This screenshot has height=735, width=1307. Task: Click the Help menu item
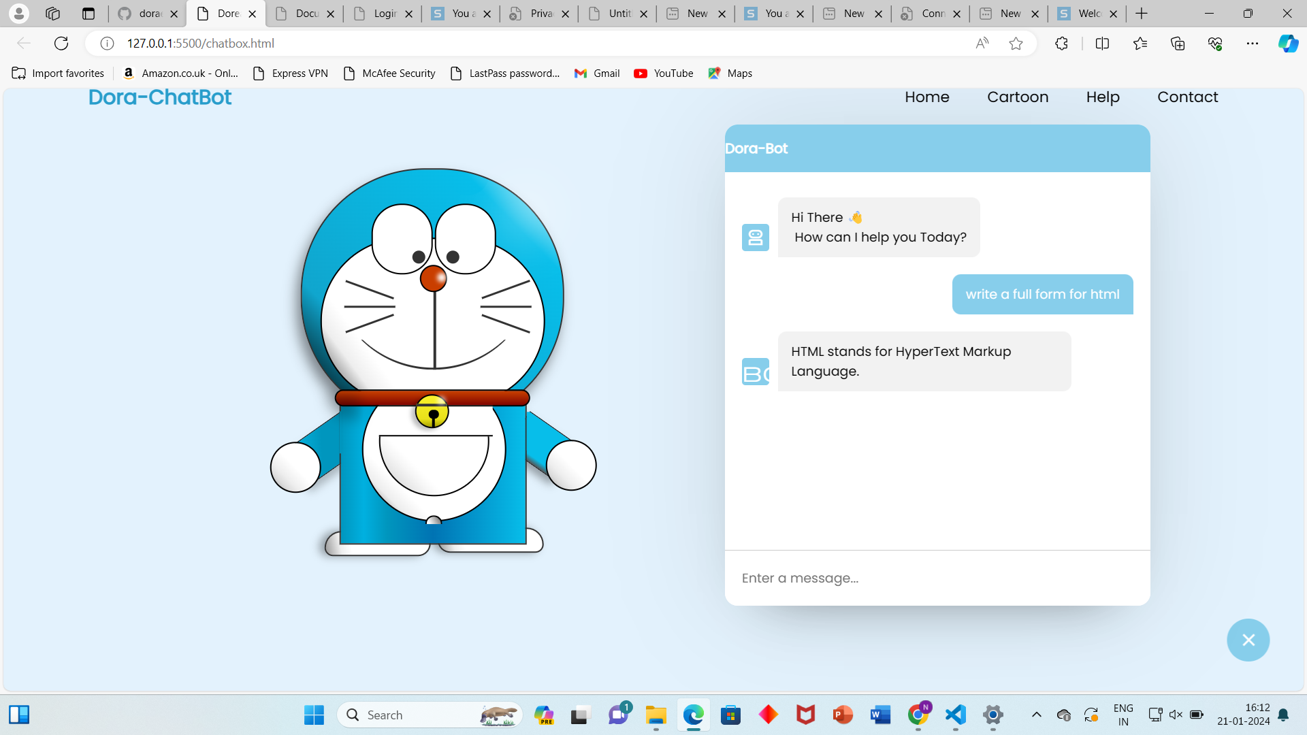point(1103,97)
